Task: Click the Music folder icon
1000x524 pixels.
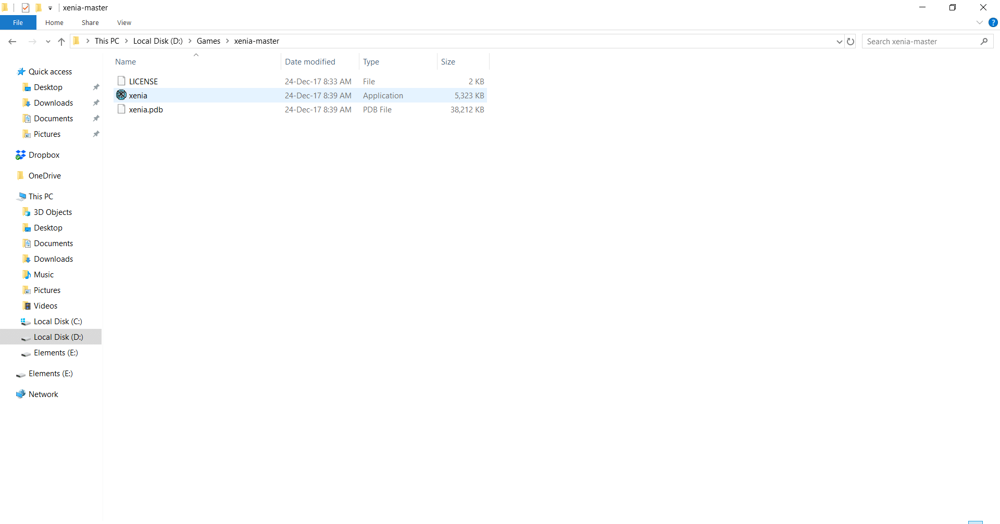Action: tap(27, 274)
